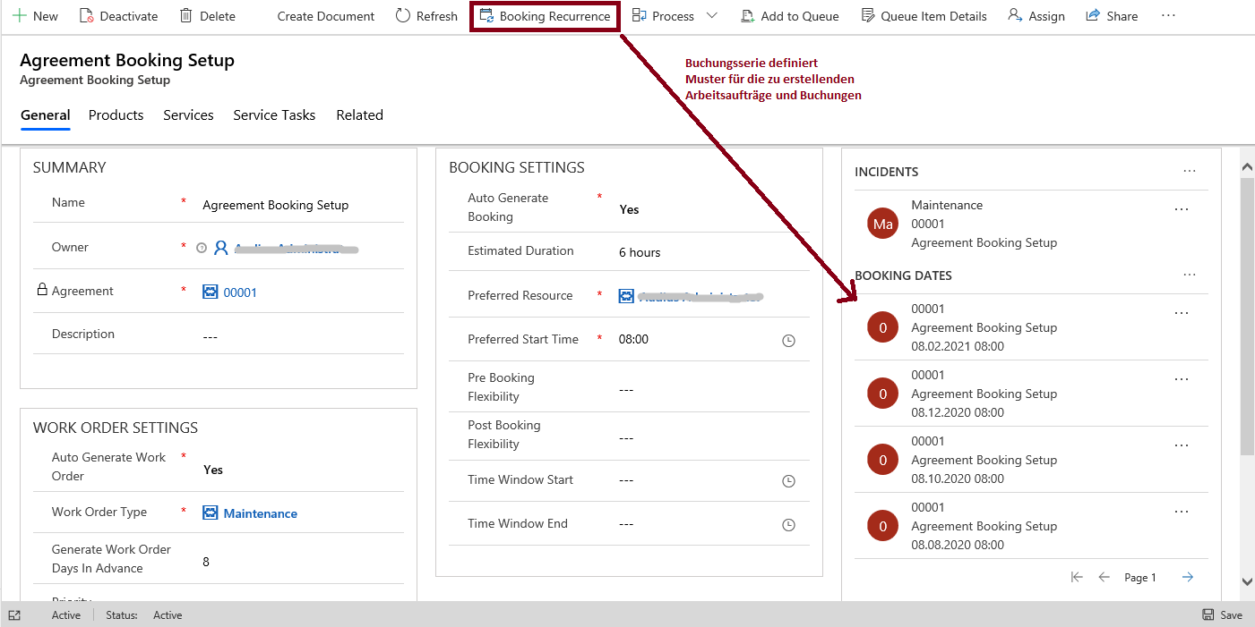
Task: Expand the Process dropdown chevron
Action: (x=712, y=16)
